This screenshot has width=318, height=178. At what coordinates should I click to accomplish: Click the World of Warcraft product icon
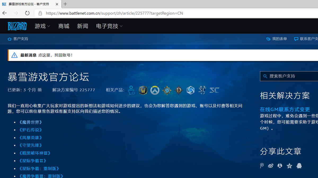point(143,90)
